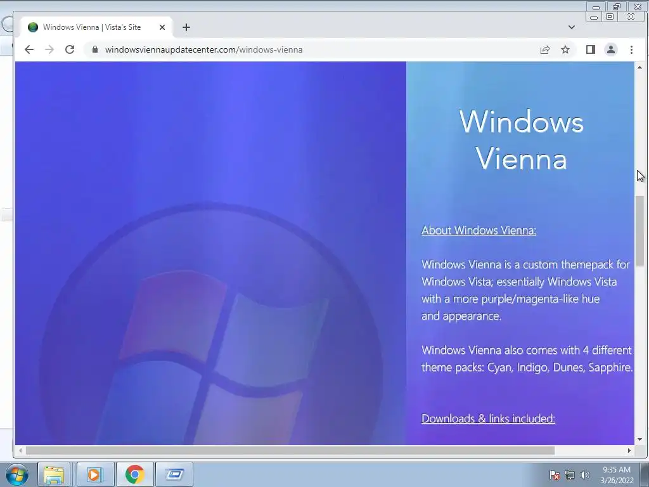Image resolution: width=649 pixels, height=487 pixels.
Task: Open a new browser tab
Action: point(186,27)
